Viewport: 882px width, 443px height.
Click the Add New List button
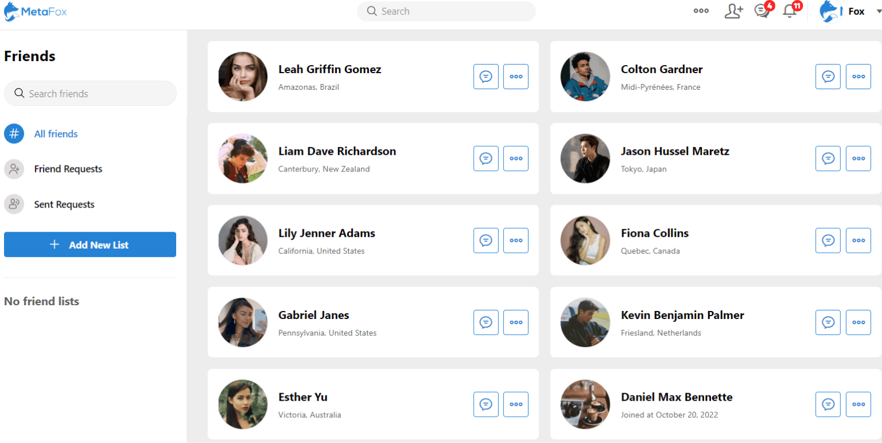90,245
